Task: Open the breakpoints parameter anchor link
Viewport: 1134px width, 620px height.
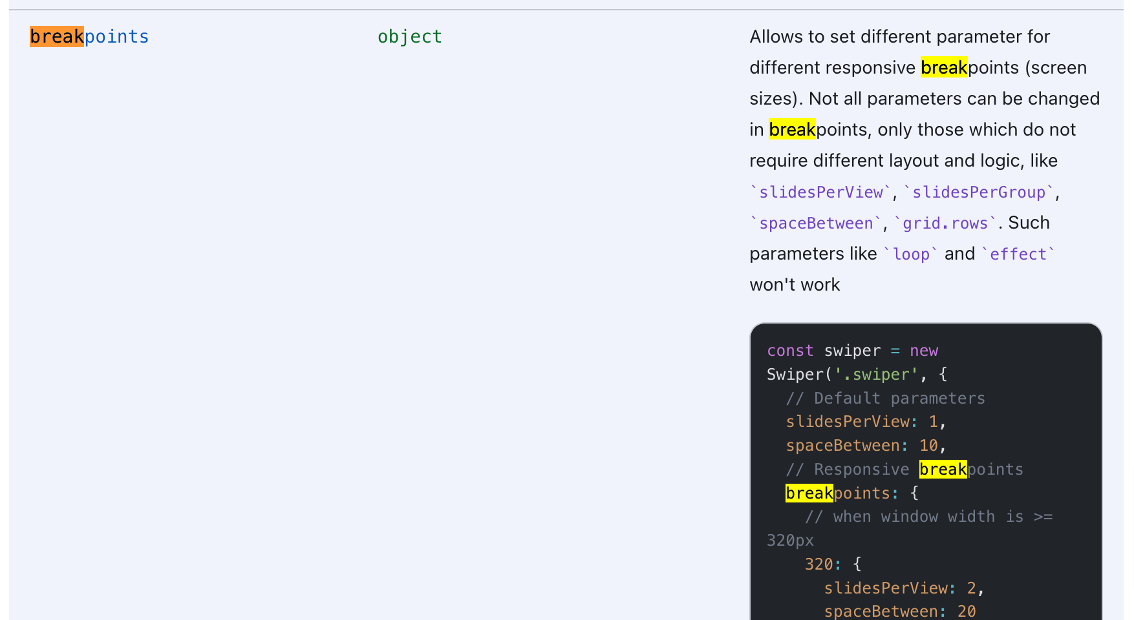Action: pos(89,37)
